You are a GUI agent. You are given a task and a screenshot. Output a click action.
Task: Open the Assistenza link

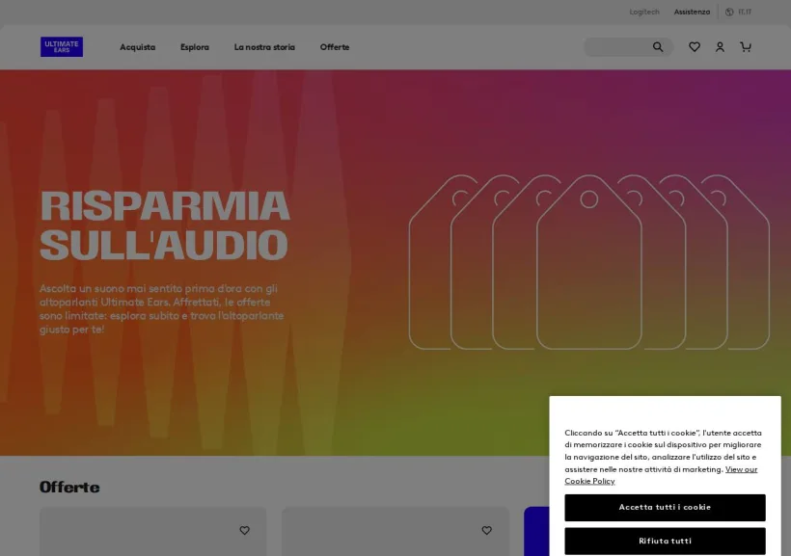pyautogui.click(x=692, y=13)
